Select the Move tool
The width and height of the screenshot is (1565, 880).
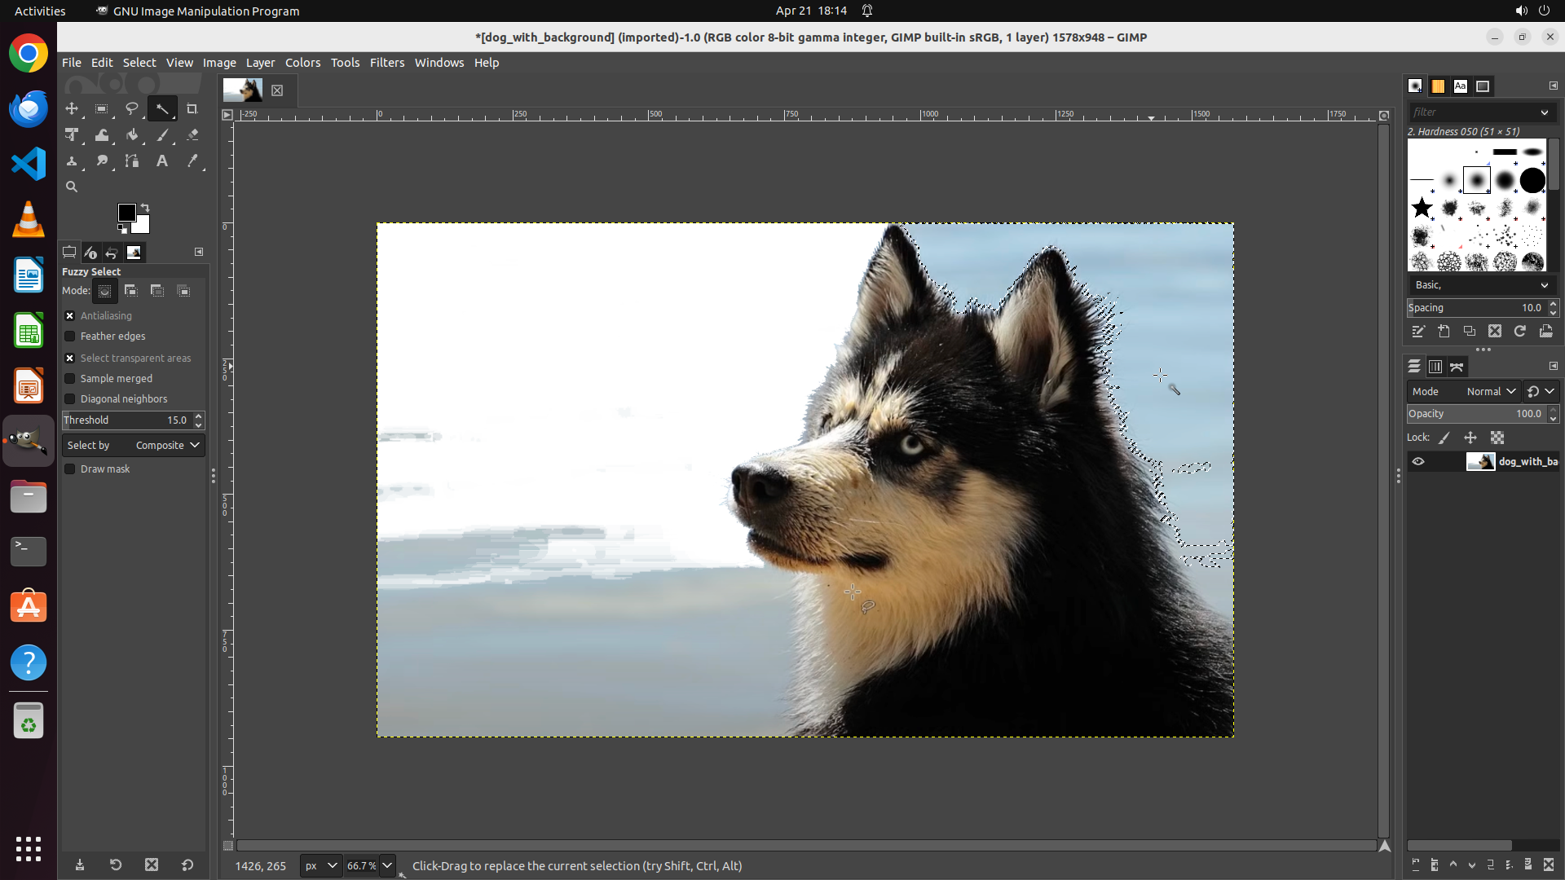pos(72,108)
